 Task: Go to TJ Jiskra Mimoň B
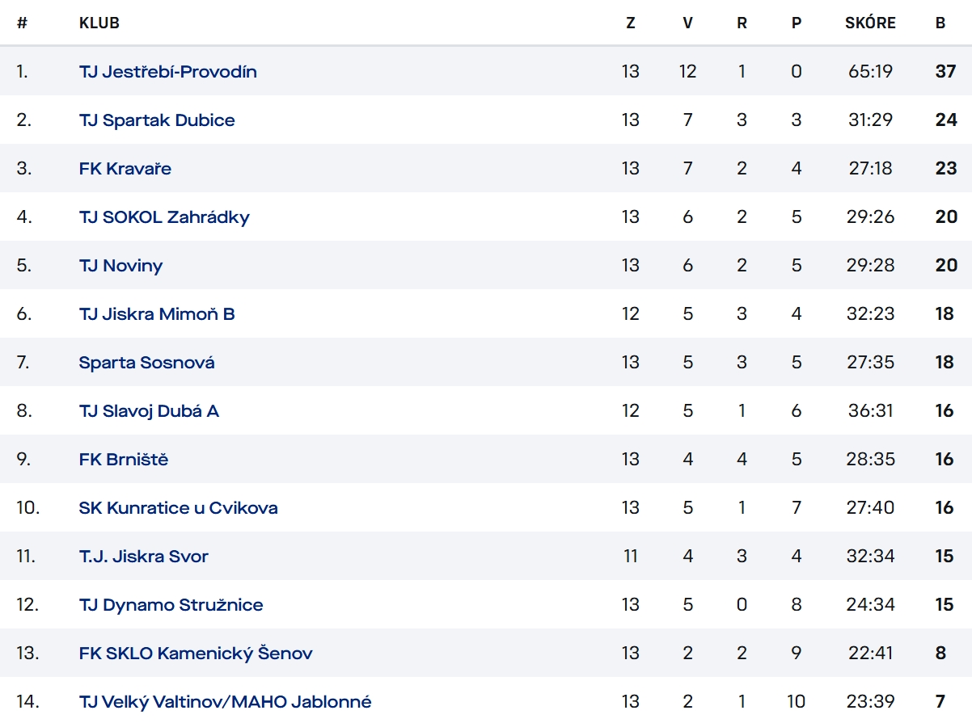[157, 313]
